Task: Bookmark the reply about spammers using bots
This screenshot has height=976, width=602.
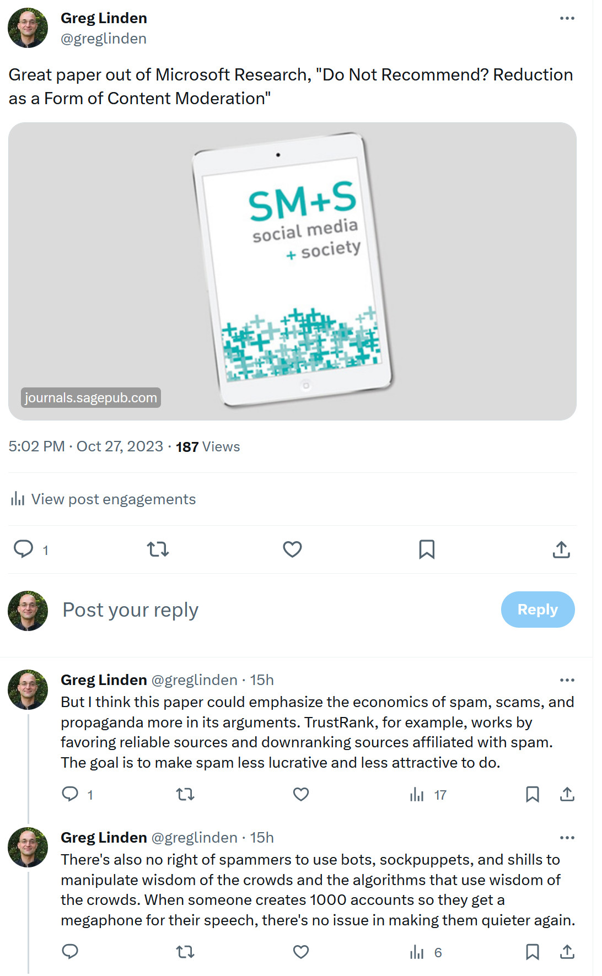Action: point(533,952)
